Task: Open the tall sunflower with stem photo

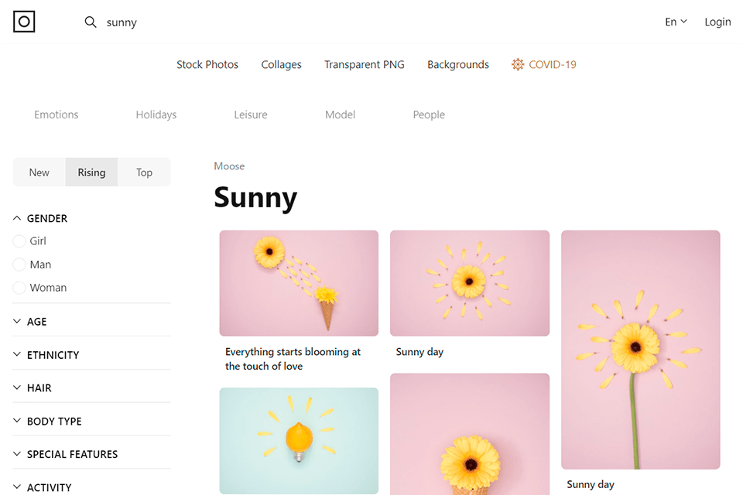Action: click(x=640, y=350)
